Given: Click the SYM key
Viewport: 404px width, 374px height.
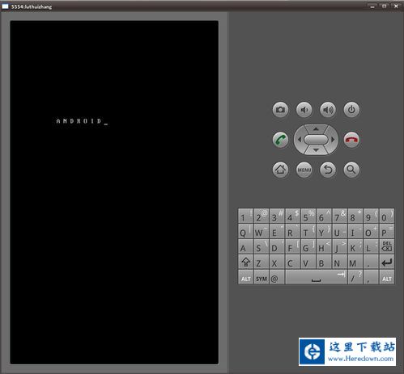Looking at the screenshot, I should click(262, 277).
